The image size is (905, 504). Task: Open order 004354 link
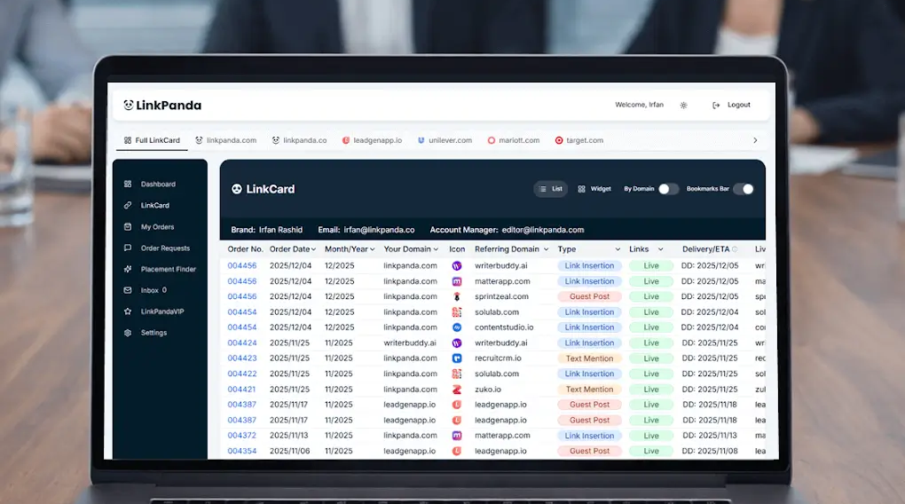point(242,451)
